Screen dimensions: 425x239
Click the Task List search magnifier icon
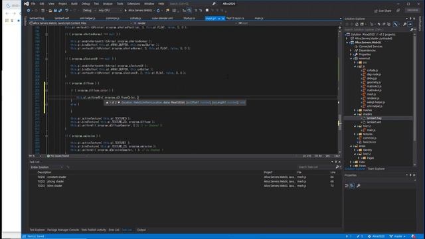[x=337, y=167]
